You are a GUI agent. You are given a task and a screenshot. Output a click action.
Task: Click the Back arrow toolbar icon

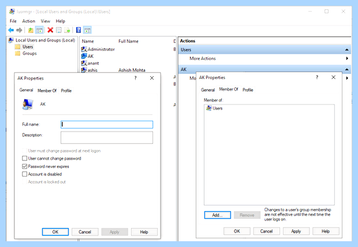tap(11, 30)
